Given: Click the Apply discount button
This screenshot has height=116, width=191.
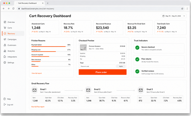Looking at the screenshot, I should pyautogui.click(x=121, y=66).
